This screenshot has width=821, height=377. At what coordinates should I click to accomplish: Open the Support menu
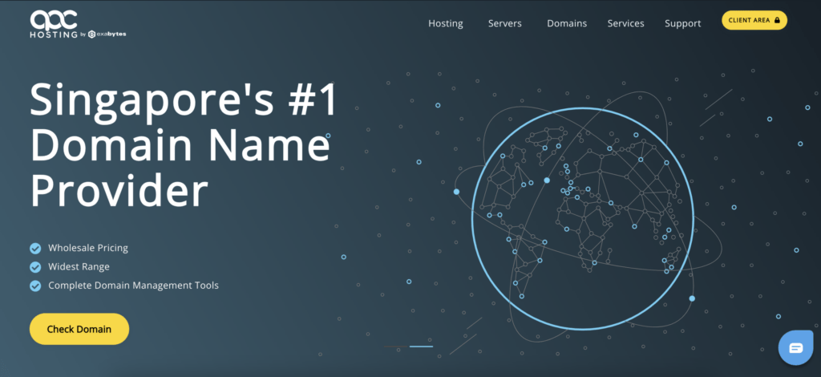tap(683, 23)
